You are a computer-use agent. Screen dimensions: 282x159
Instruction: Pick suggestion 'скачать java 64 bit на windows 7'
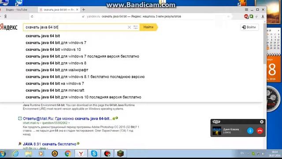[x=55, y=83]
